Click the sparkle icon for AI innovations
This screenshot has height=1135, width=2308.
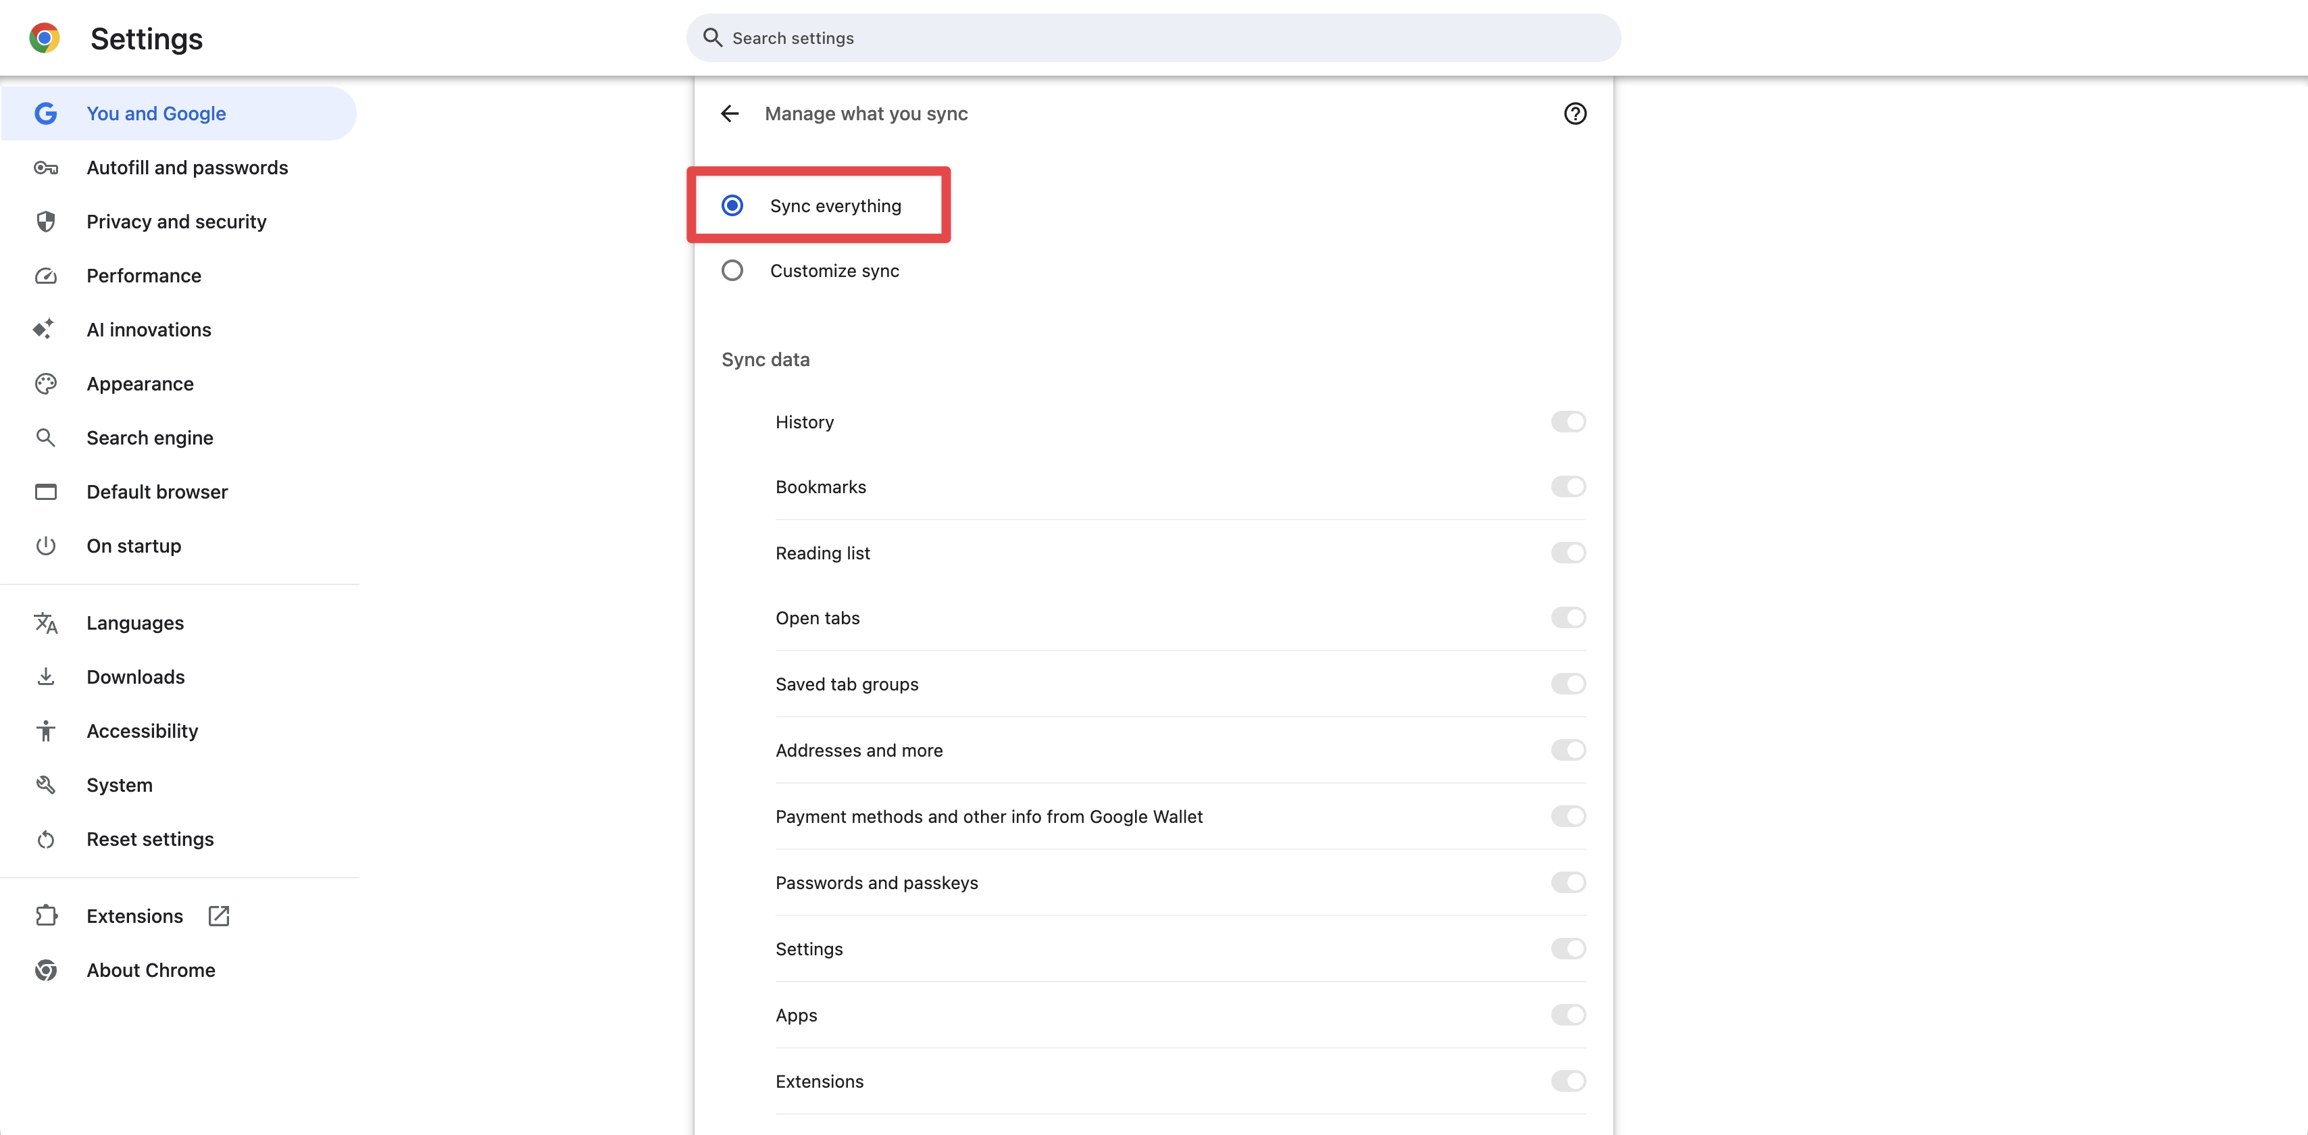[44, 330]
